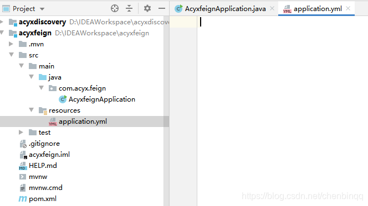Click the AcyxfeignApplication runnable class icon

[63, 99]
